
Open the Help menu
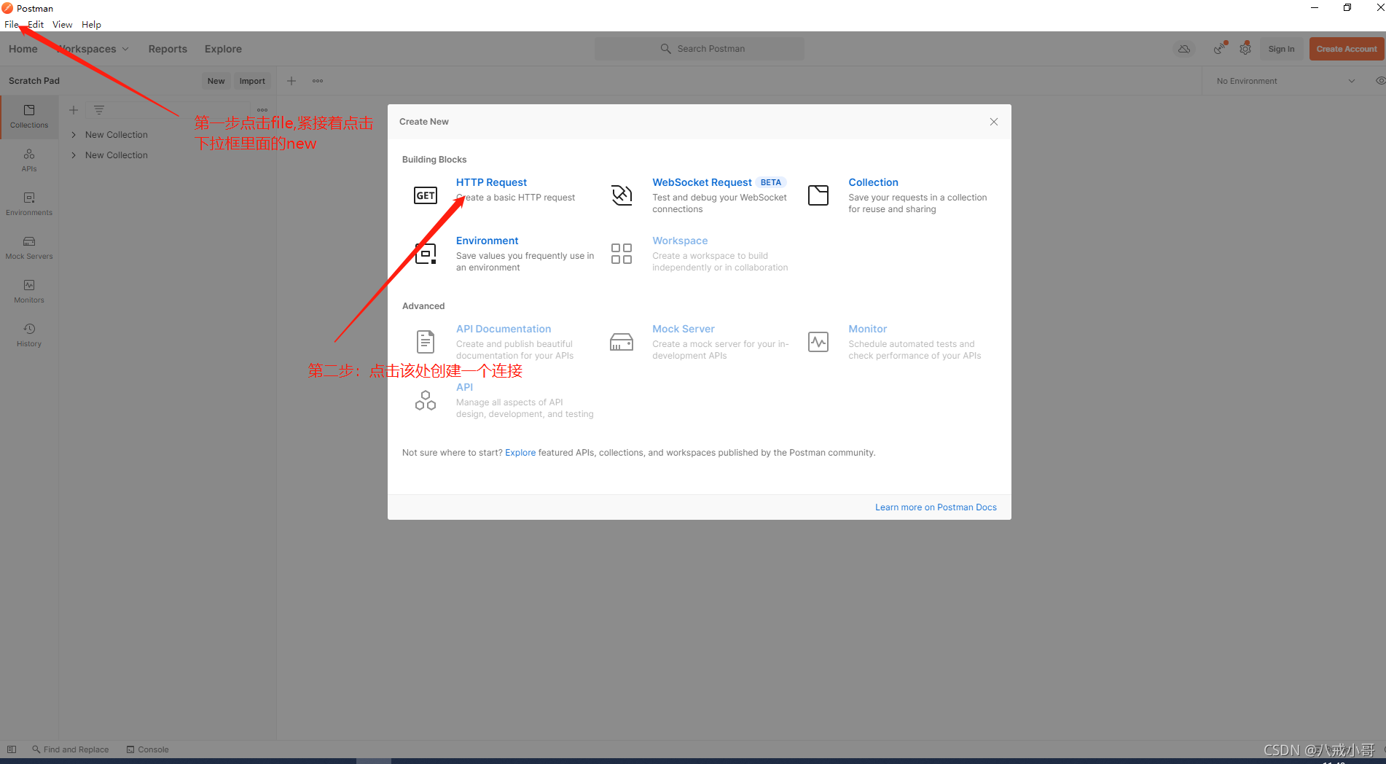(x=91, y=24)
